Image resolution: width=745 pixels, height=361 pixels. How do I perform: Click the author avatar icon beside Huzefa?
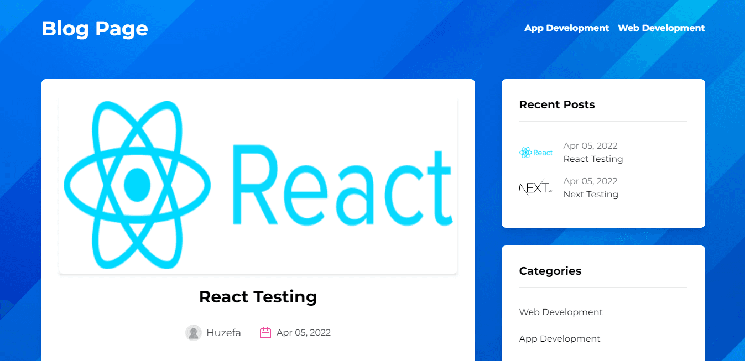(193, 333)
